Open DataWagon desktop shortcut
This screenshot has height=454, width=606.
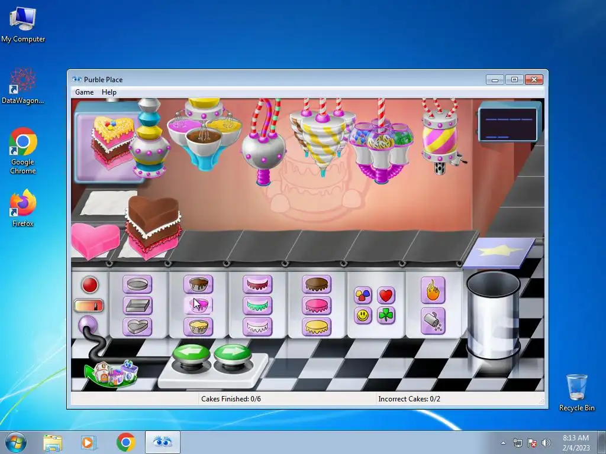[23, 86]
